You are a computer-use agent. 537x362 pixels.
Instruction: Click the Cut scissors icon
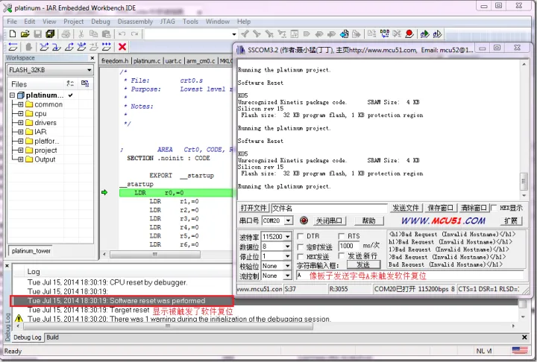coord(81,34)
